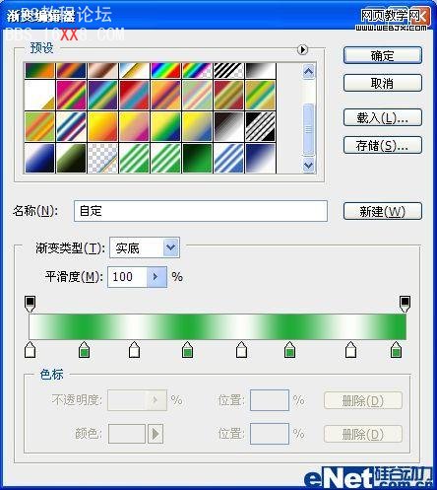Open the smoothness slider arrow

[156, 277]
